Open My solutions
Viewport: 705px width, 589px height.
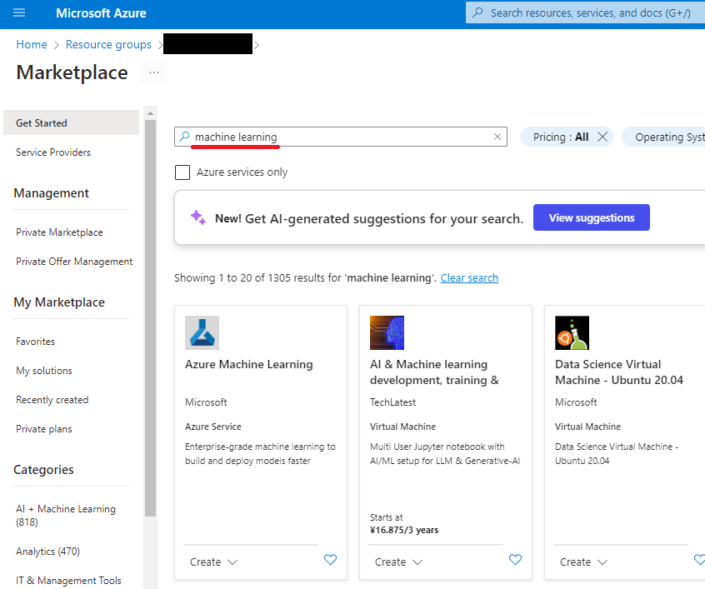(x=44, y=371)
